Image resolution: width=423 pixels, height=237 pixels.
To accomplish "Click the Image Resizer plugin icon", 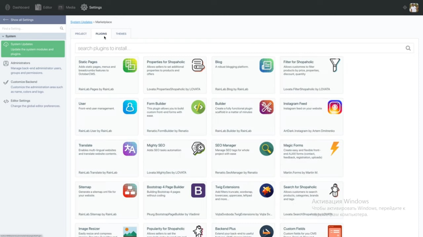I will 130,231.
